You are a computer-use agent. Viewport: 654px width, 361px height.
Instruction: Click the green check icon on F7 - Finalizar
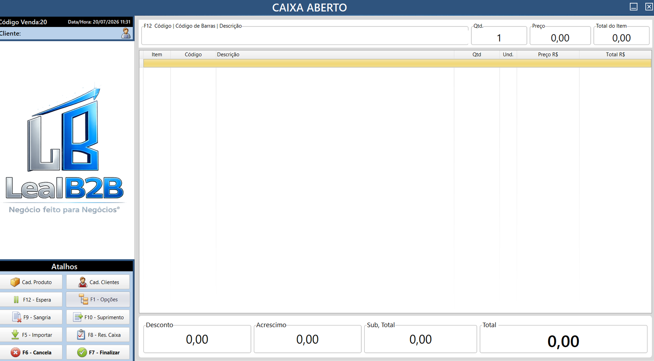coord(82,352)
